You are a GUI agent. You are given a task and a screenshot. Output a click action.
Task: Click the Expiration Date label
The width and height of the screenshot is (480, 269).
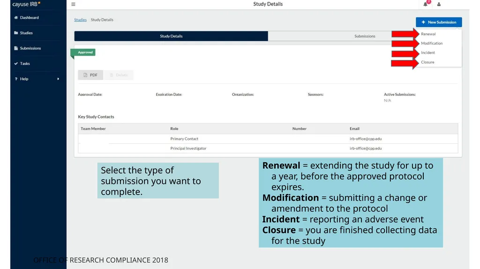tap(169, 95)
